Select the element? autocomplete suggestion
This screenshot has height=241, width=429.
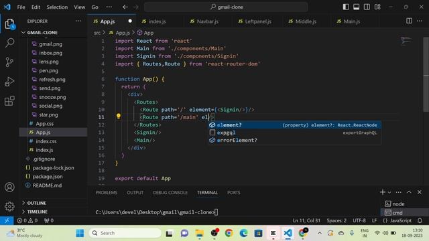294,125
